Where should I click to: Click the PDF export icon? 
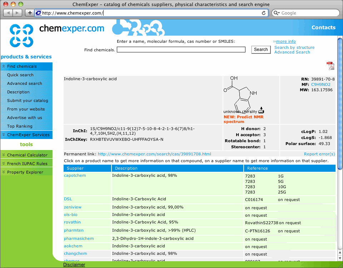(x=330, y=66)
